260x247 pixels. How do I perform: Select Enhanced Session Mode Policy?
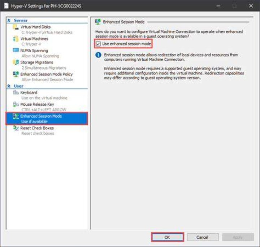pos(47,74)
